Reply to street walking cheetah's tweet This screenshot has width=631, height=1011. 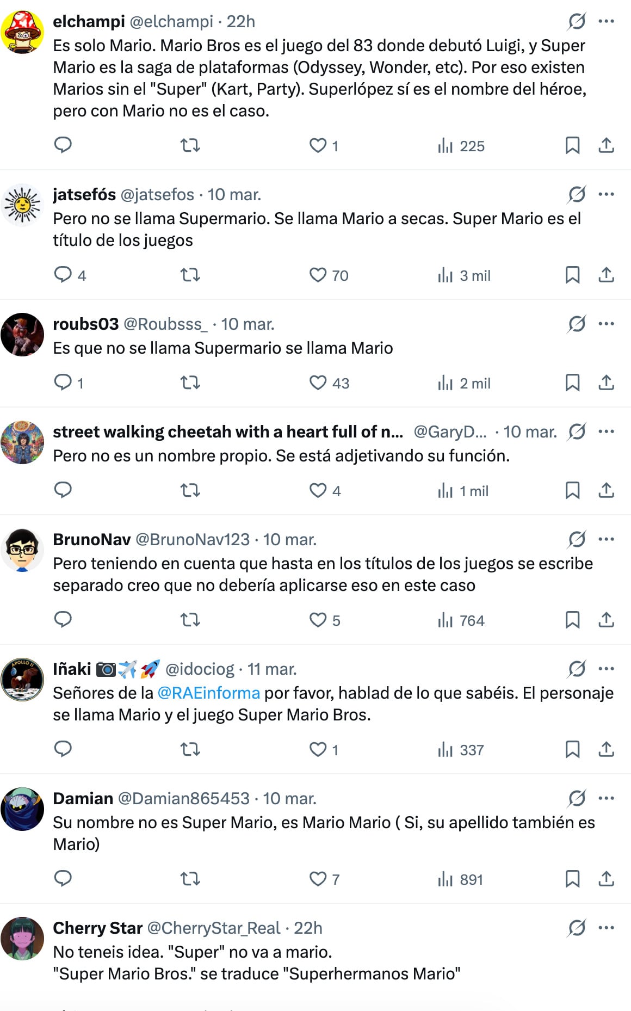pyautogui.click(x=64, y=490)
